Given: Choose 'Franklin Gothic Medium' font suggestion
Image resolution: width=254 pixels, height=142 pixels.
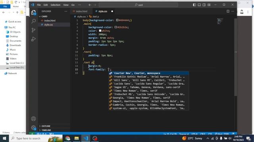Looking at the screenshot, I should (149, 77).
